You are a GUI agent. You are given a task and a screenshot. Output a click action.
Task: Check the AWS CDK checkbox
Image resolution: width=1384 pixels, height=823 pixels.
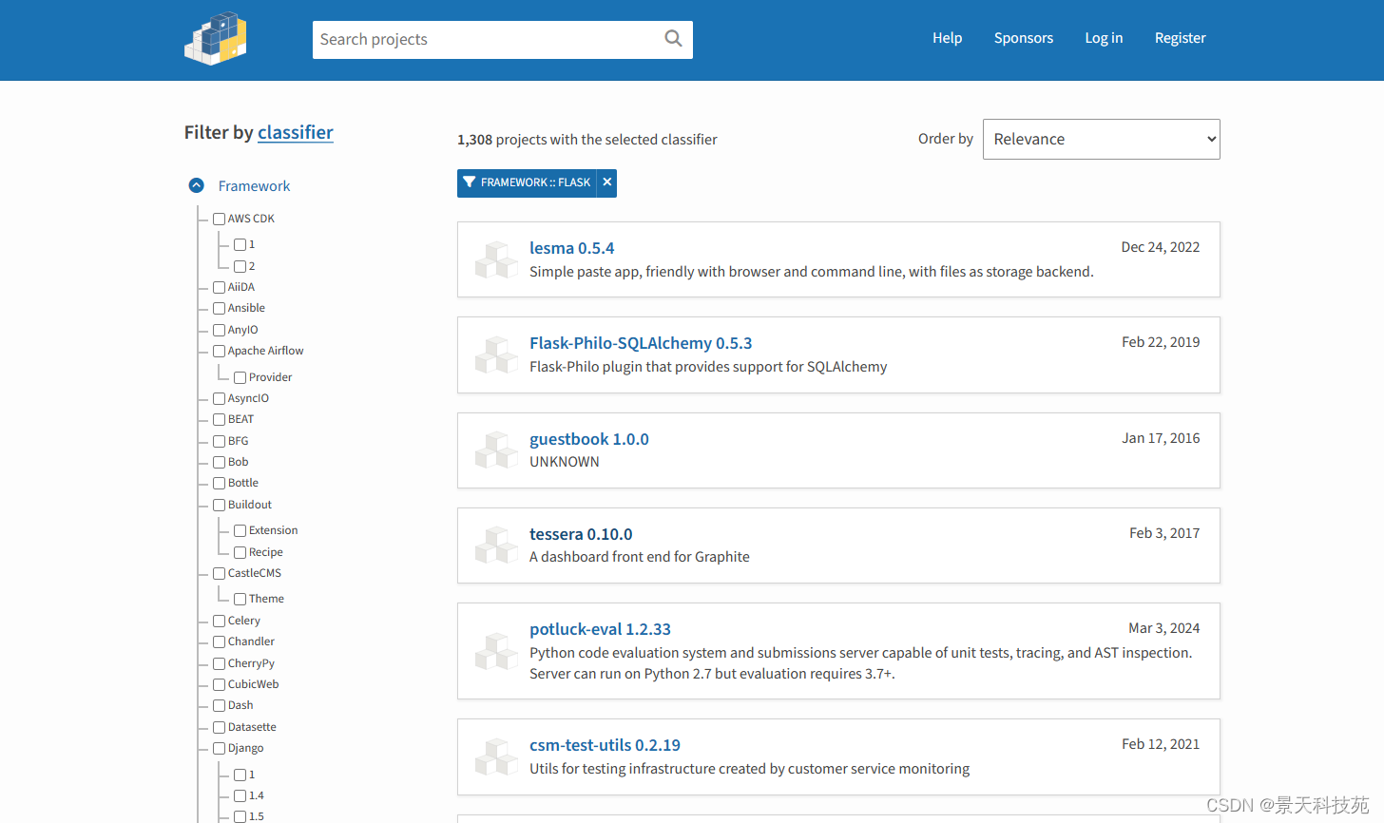click(220, 219)
